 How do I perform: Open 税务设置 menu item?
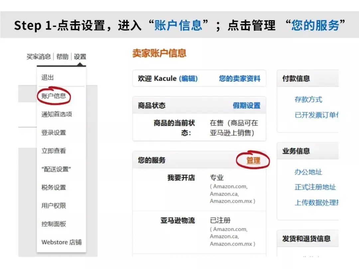pos(53,187)
